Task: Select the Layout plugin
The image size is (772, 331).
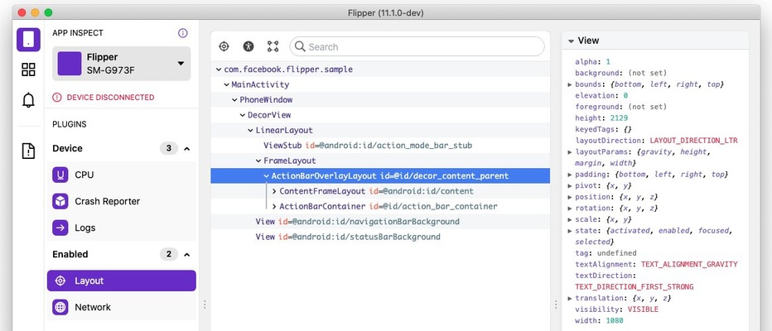Action: 122,281
